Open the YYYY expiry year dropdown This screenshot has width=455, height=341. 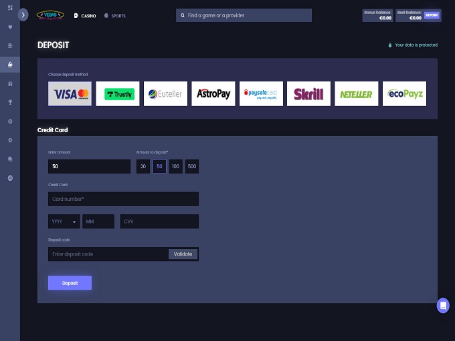click(64, 222)
